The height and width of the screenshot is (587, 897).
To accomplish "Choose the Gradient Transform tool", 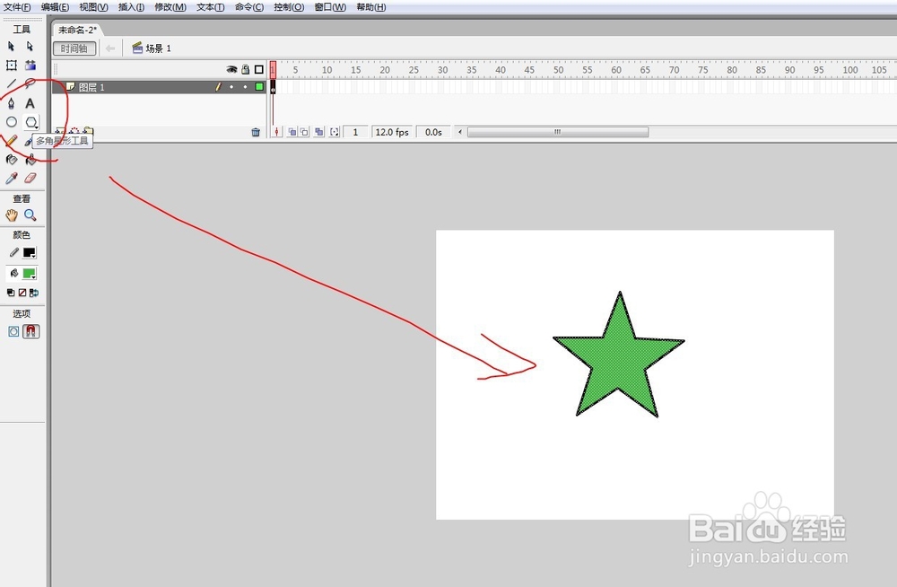I will 30,66.
